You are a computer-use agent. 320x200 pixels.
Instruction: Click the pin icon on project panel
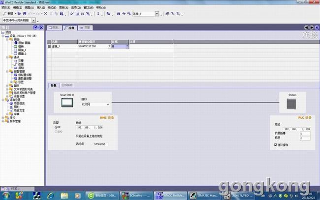pyautogui.click(x=35, y=28)
